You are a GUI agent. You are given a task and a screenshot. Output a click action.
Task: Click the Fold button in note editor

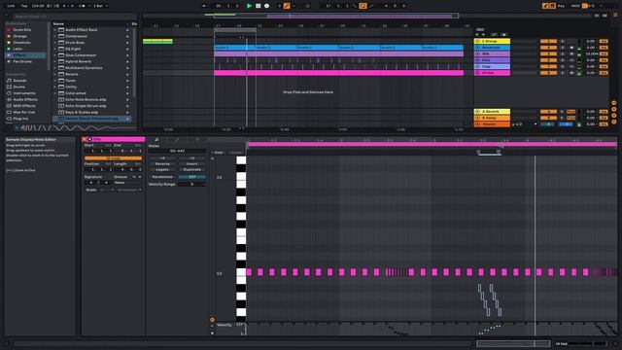point(219,153)
